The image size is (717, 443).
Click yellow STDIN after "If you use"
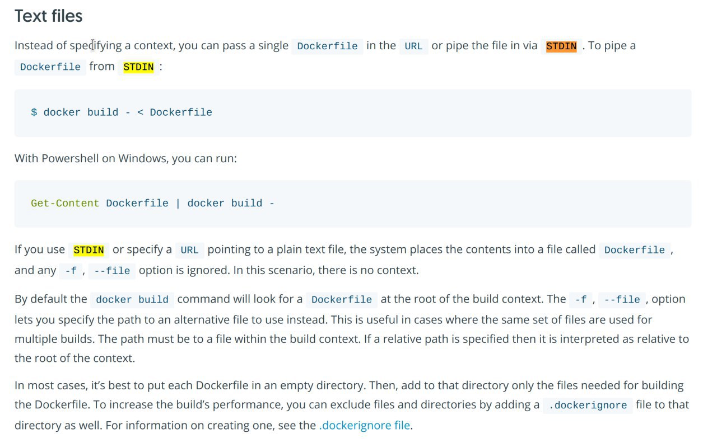(89, 250)
